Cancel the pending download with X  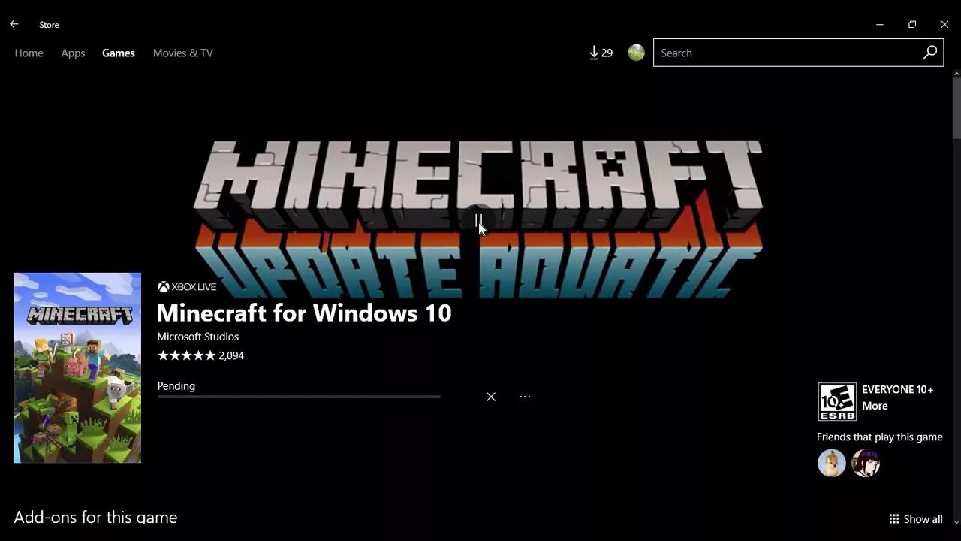click(491, 397)
